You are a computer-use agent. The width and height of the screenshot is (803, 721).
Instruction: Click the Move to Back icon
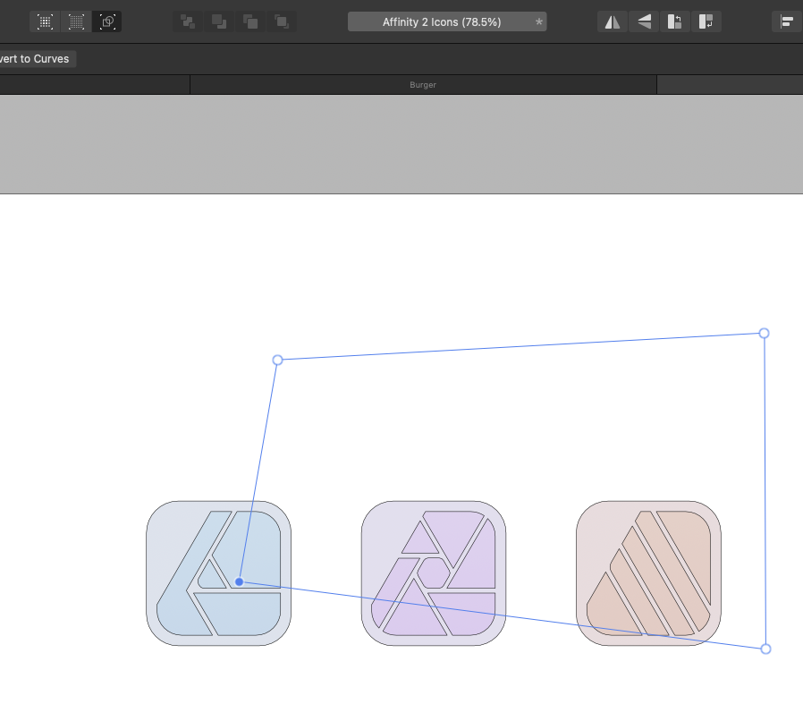click(188, 21)
